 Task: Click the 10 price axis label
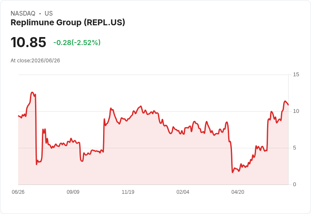tap(296, 111)
